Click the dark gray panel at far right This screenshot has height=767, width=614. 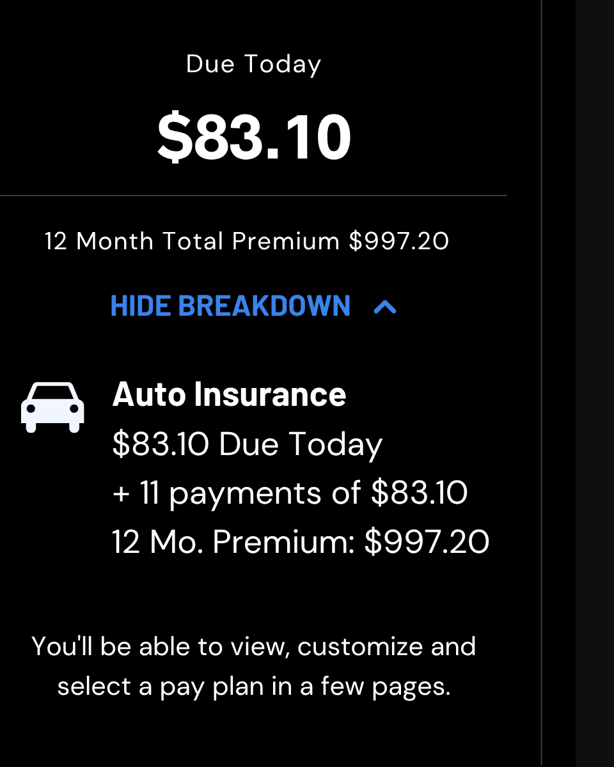click(x=595, y=383)
